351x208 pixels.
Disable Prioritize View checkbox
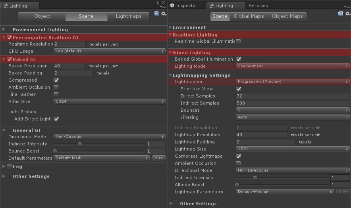coord(239,89)
